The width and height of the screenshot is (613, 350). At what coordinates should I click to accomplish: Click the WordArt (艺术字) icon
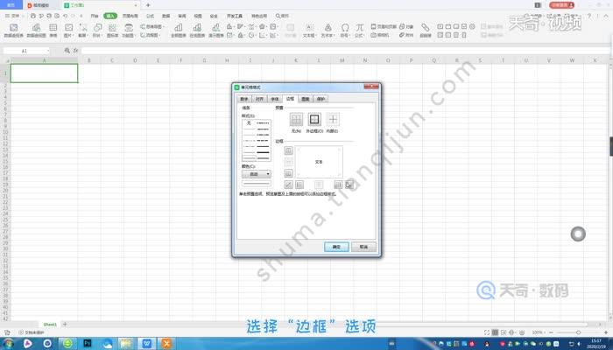coord(328,30)
